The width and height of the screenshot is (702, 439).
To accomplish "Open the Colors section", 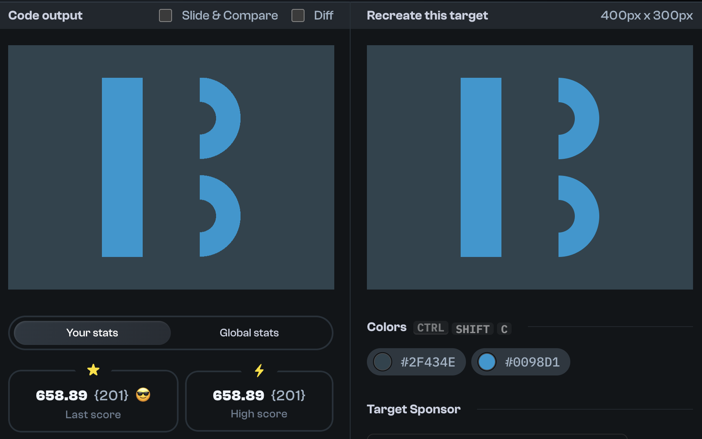I will [386, 327].
